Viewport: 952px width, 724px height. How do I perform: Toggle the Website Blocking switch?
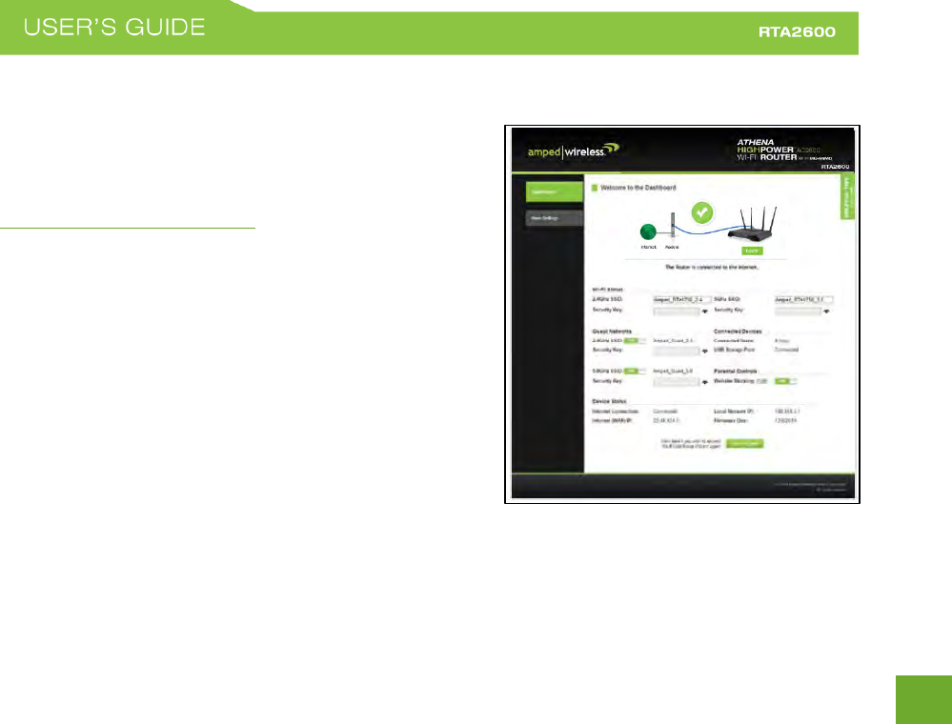coord(785,381)
